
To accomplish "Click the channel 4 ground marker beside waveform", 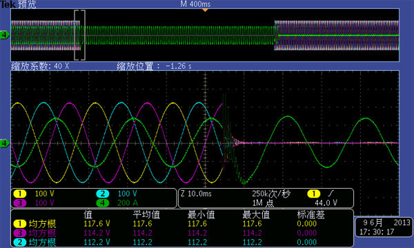I will (5, 143).
